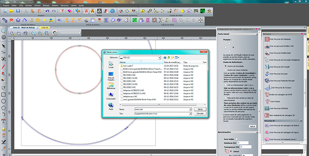This screenshot has width=309, height=156.
Task: Click the Cancelar button
Action: pos(200,114)
